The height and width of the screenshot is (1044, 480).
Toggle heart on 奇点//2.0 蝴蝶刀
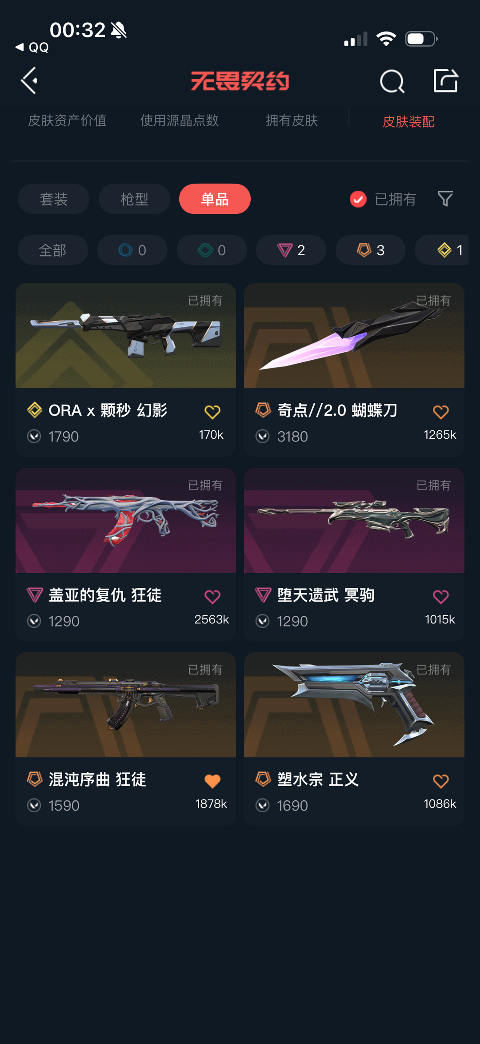441,412
